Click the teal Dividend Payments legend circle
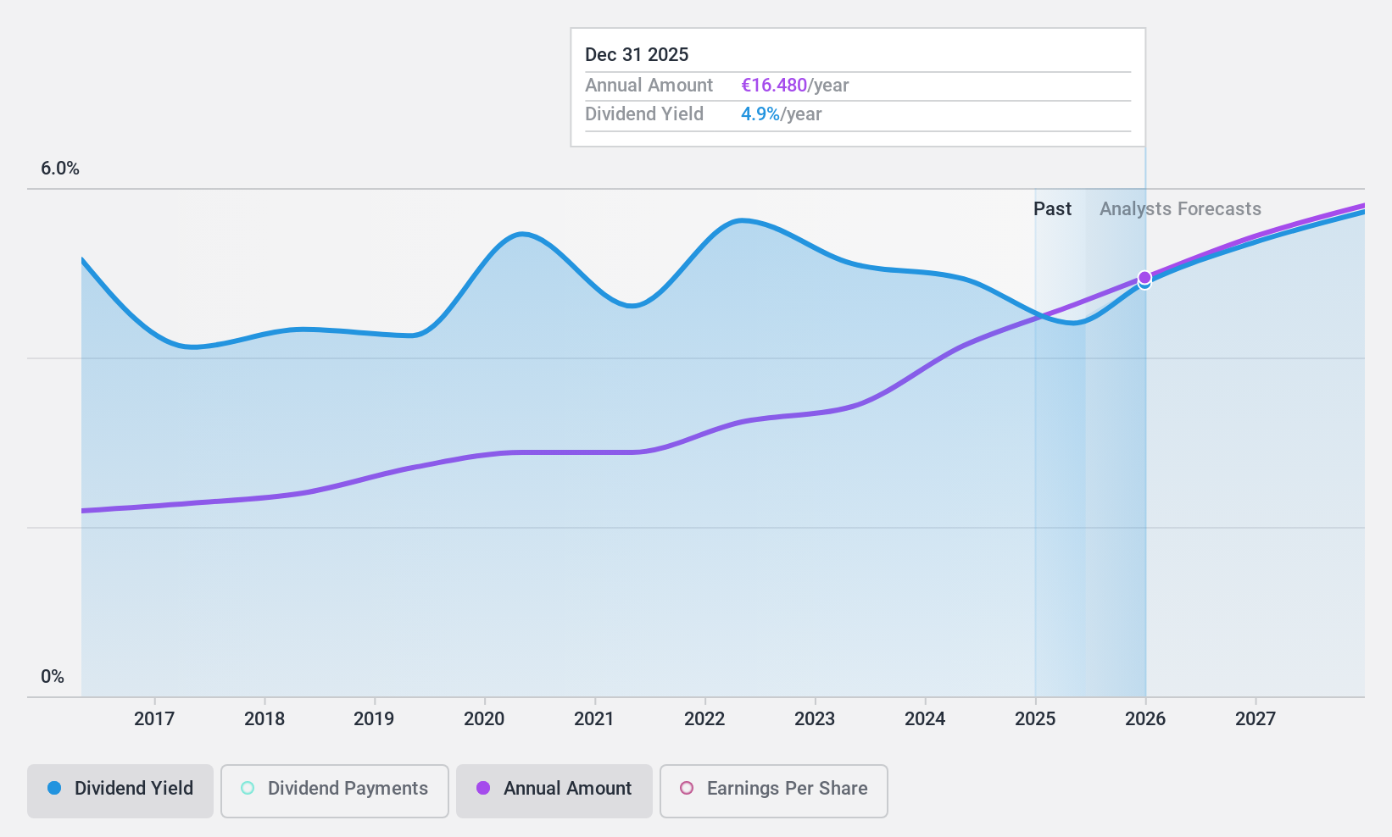 point(248,788)
